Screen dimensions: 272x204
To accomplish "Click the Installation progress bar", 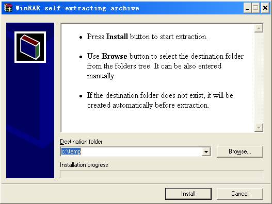I will [x=162, y=174].
